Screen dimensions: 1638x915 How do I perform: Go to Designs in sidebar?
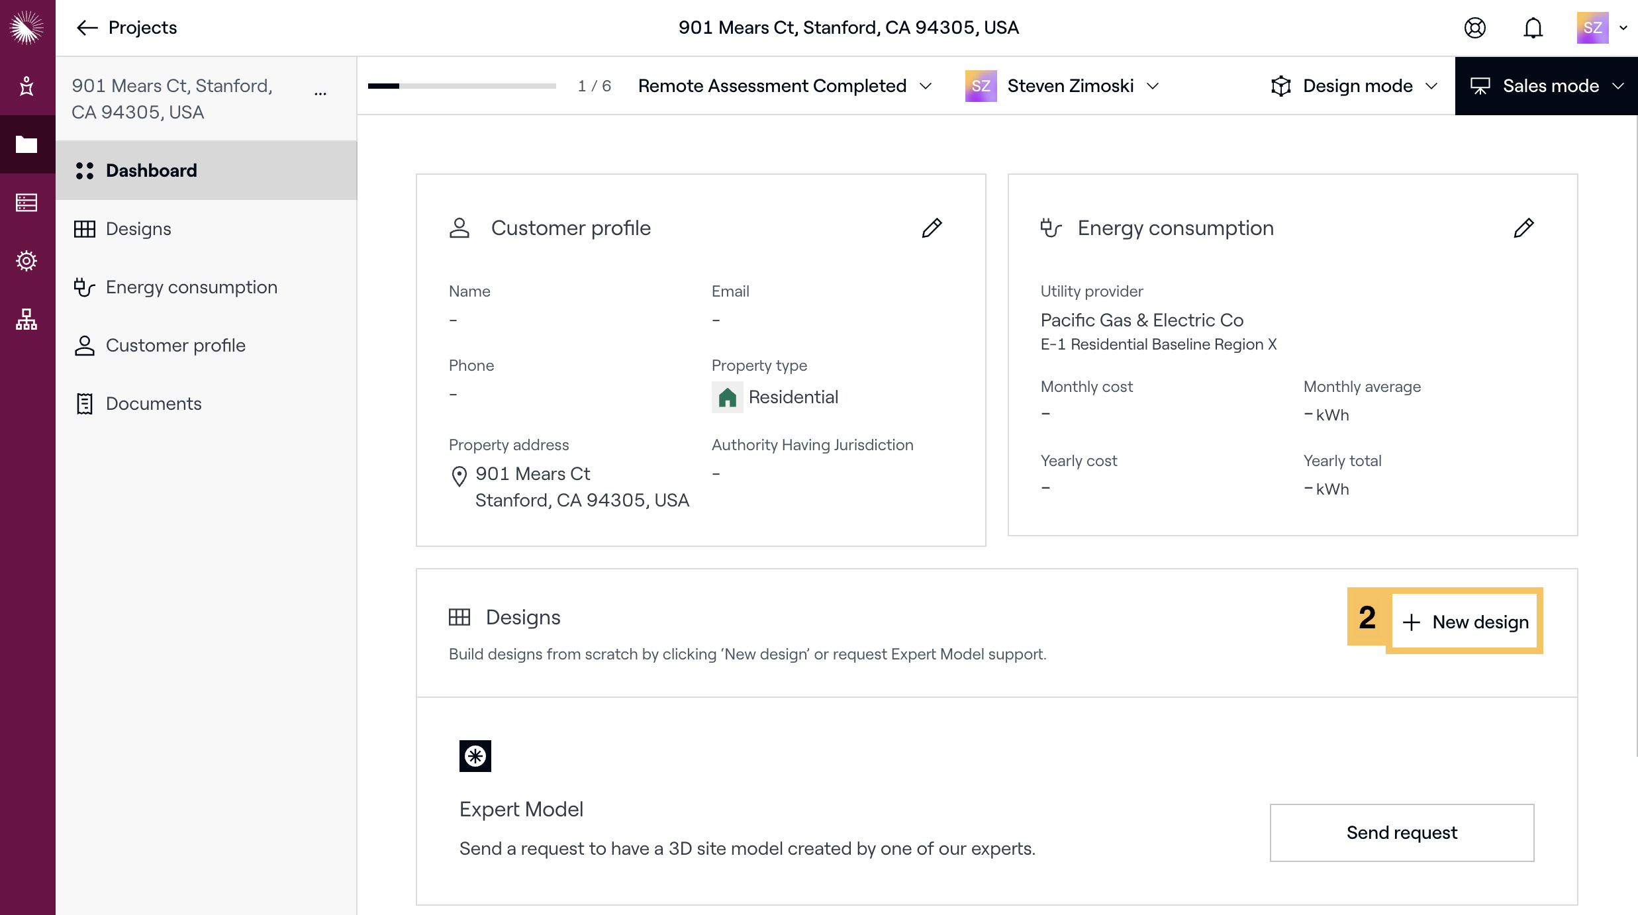click(138, 229)
